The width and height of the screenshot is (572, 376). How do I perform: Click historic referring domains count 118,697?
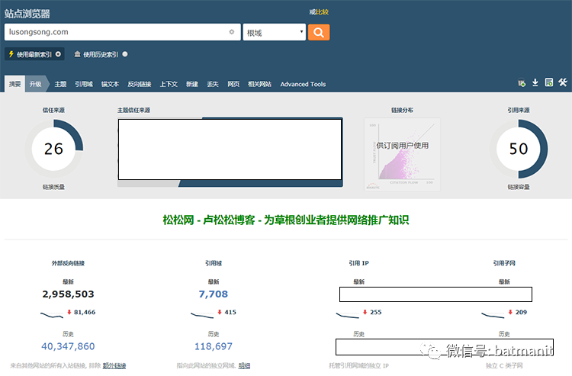tap(214, 346)
